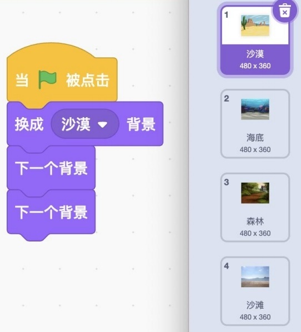Click the 沙漠 name label of backdrop 1
The width and height of the screenshot is (301, 332).
tap(255, 54)
